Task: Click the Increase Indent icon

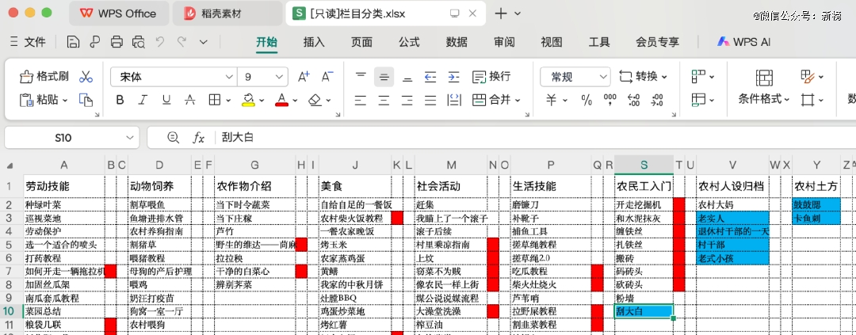Action: pos(453,77)
